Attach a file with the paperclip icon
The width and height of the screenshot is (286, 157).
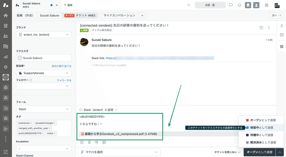point(89,142)
